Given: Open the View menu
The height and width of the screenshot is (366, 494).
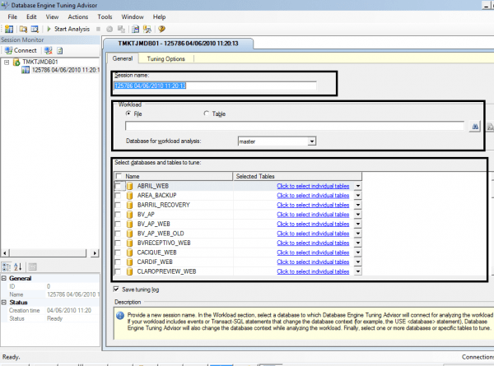Looking at the screenshot, I should 52,17.
